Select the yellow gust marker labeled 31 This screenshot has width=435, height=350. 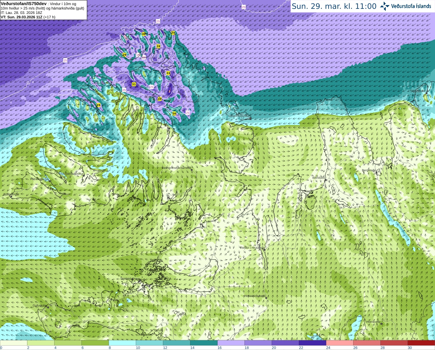(x=134, y=84)
